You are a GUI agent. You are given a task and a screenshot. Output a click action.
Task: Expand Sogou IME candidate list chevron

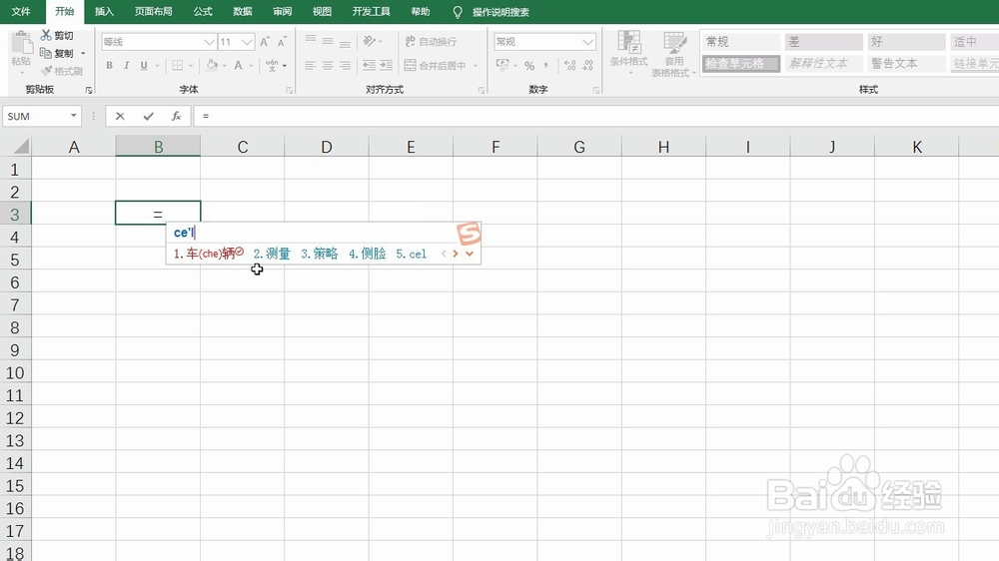pyautogui.click(x=470, y=254)
